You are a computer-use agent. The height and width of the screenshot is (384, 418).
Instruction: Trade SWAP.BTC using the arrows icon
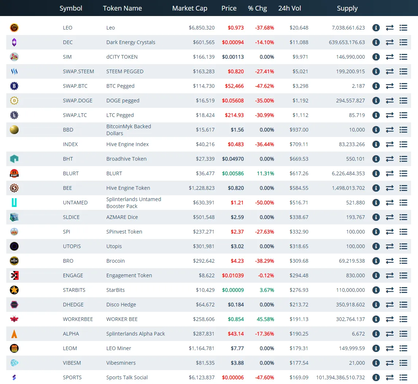tap(390, 86)
